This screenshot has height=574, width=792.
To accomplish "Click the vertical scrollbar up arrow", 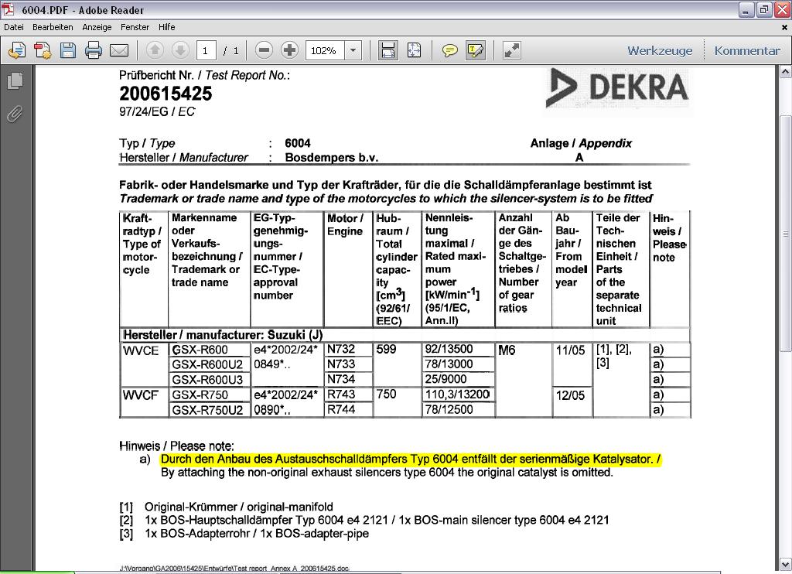I will coord(786,72).
